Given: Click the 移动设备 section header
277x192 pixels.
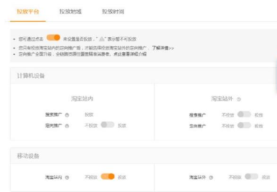Looking at the screenshot, I should point(28,156).
